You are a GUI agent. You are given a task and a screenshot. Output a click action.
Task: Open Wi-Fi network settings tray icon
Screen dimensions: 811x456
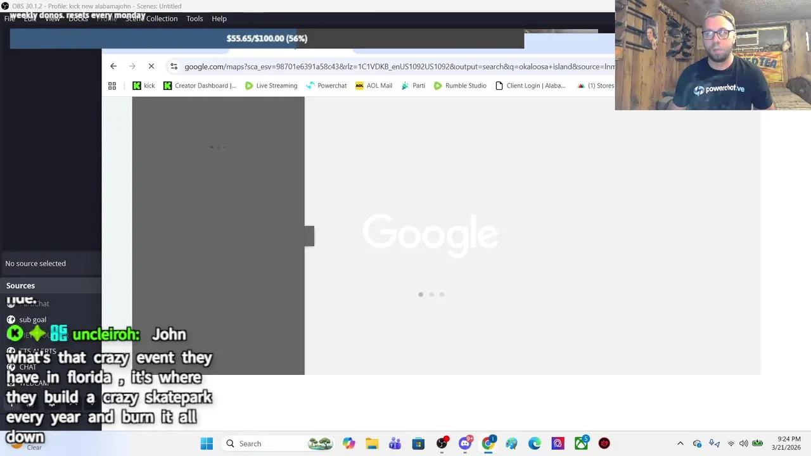click(x=731, y=443)
